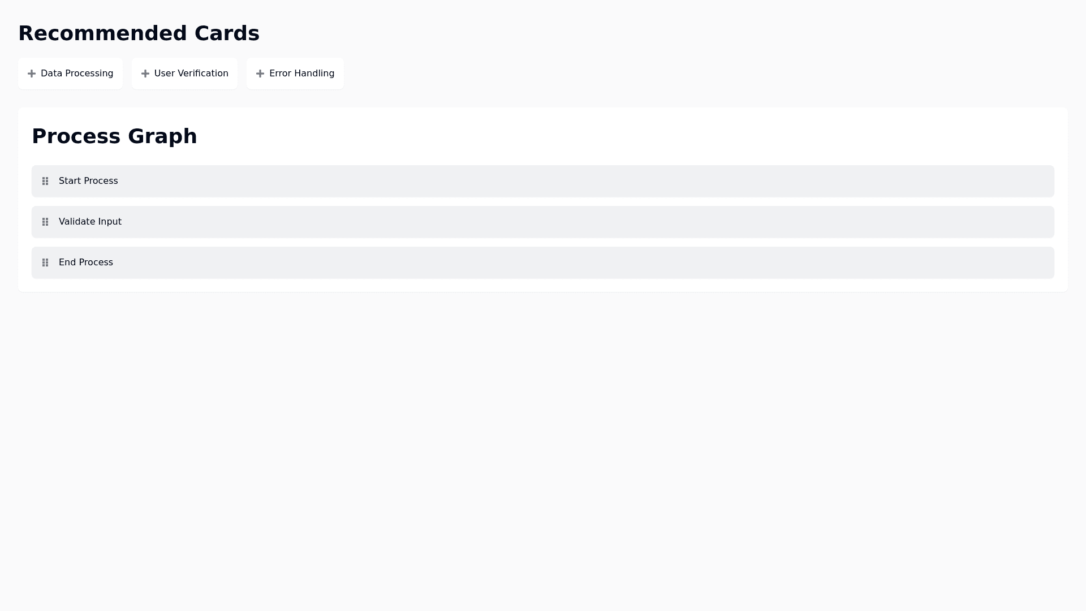The height and width of the screenshot is (611, 1086).
Task: Click the plus icon on Data Processing
Action: [32, 74]
